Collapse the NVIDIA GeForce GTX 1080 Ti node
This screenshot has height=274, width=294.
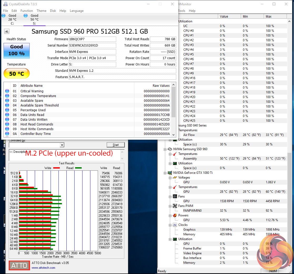(x=165, y=173)
